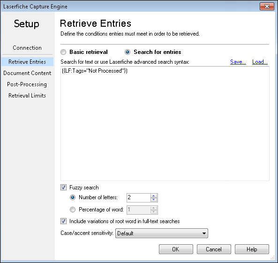Open the Retrieval Limits section
The width and height of the screenshot is (278, 263).
pos(27,96)
